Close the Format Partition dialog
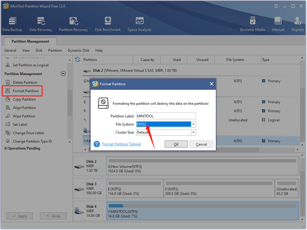Viewport: 307px width, 230px height. 212,84
